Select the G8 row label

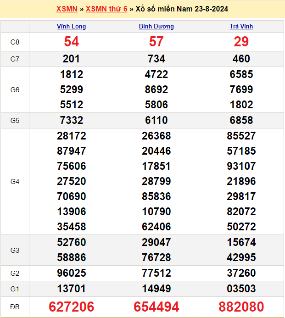click(15, 42)
